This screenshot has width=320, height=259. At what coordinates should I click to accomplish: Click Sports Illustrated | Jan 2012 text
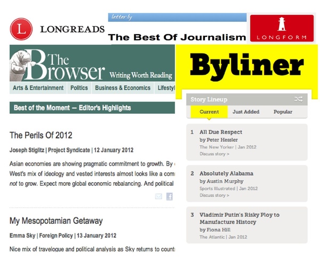229,189
